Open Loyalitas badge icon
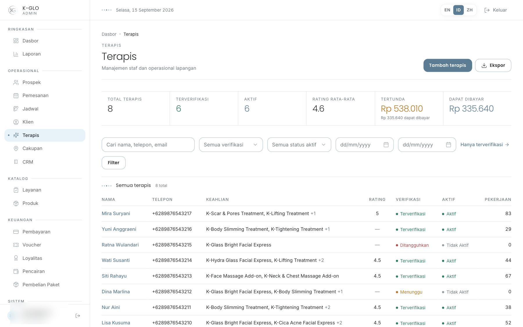523x327 pixels. [x=16, y=258]
